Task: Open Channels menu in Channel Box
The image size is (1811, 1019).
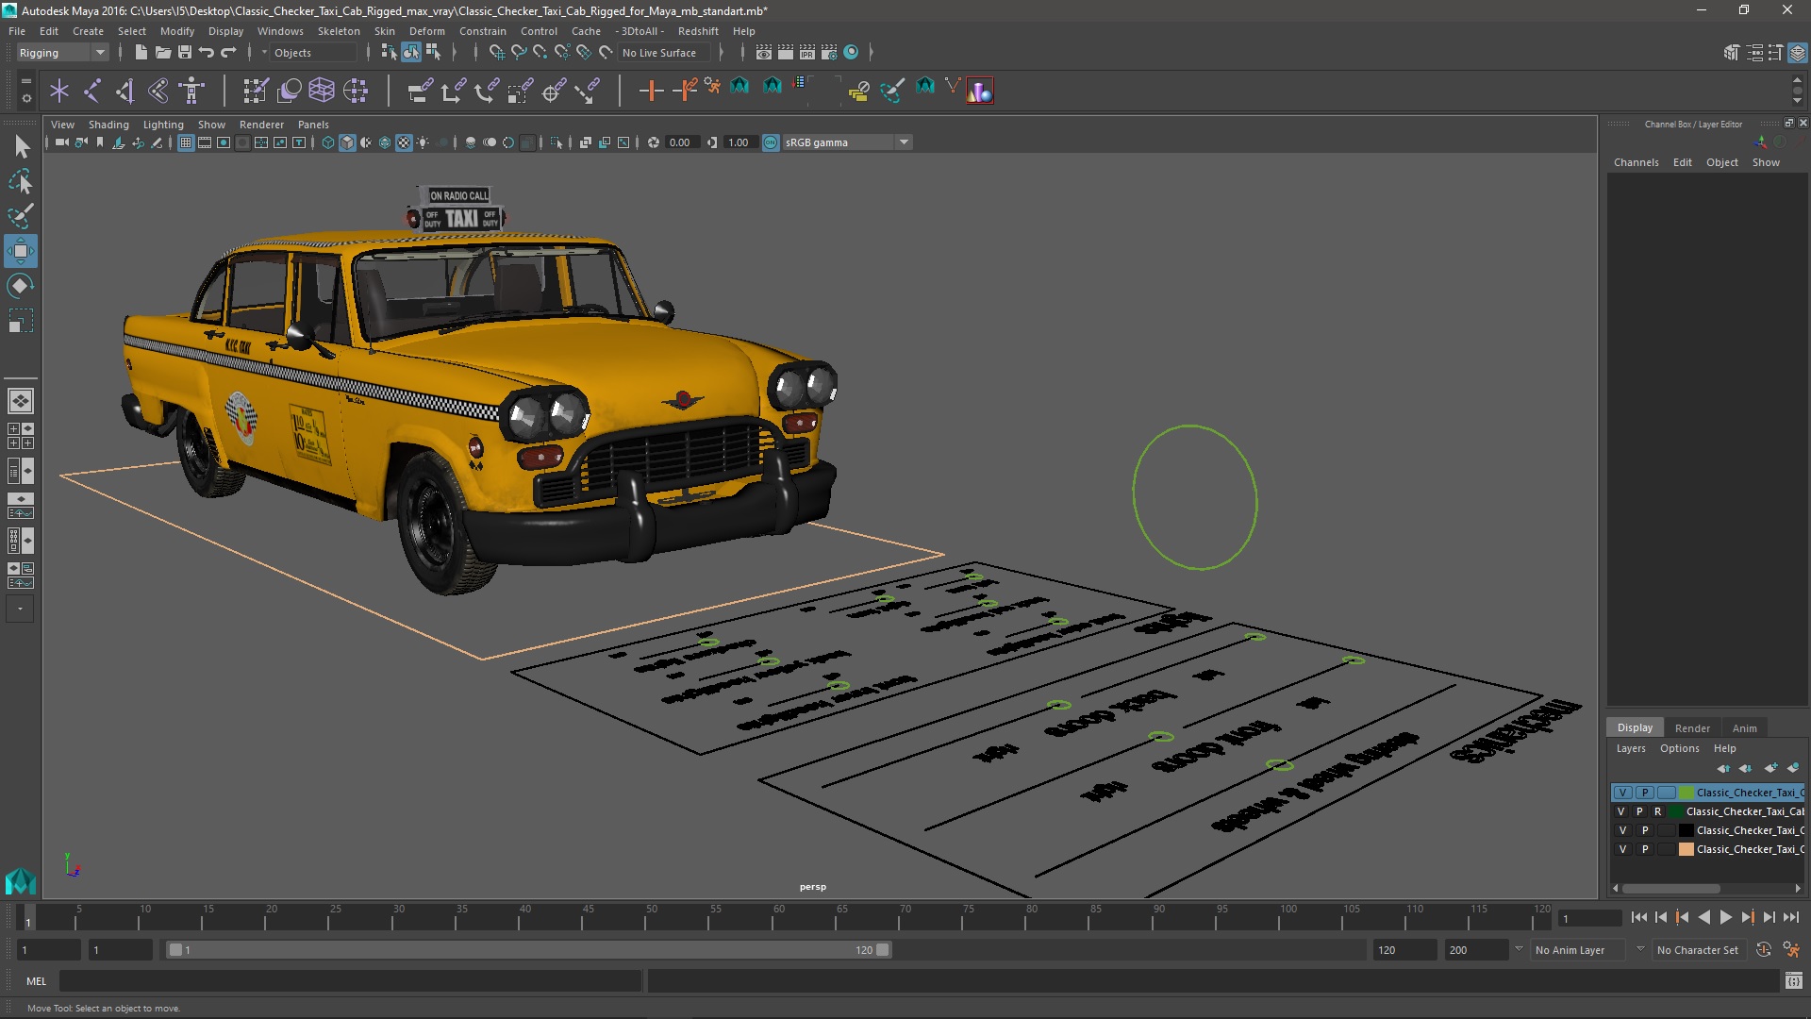Action: tap(1636, 162)
